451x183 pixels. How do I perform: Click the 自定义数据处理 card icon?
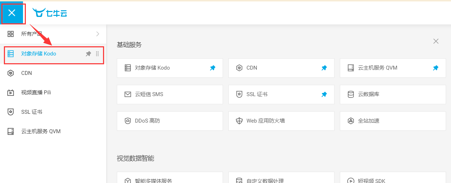pyautogui.click(x=239, y=181)
